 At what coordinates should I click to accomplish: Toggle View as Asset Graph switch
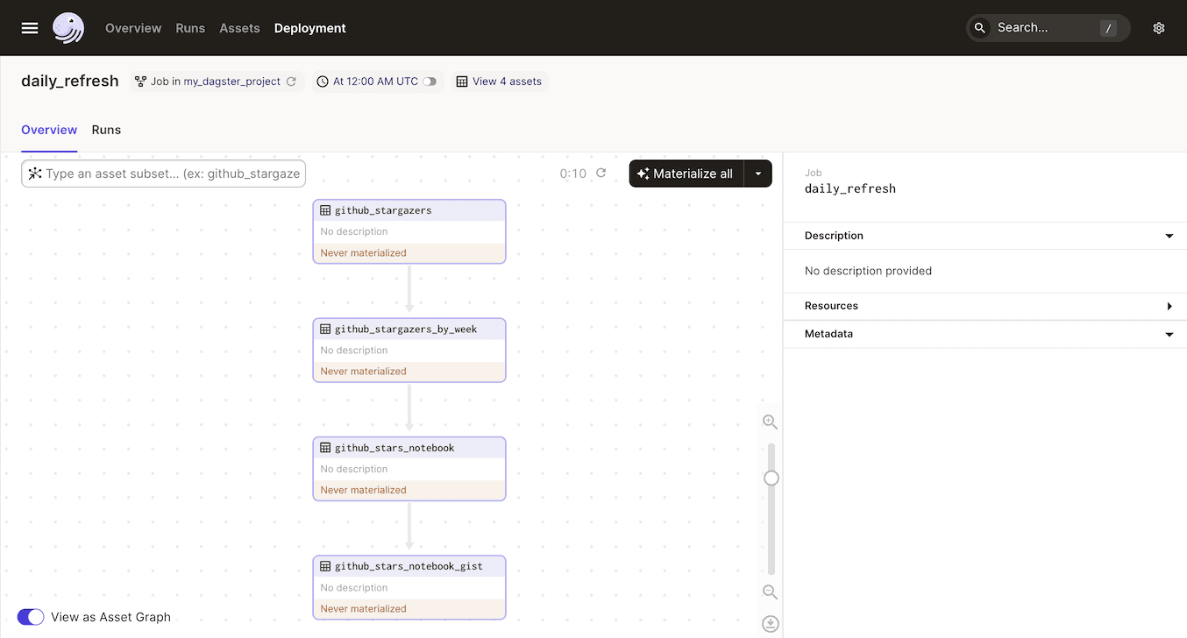[x=31, y=617]
